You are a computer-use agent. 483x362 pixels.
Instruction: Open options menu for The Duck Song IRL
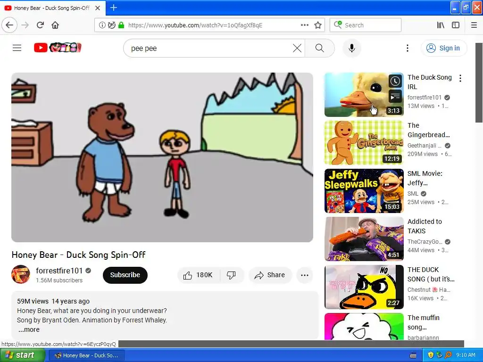pos(460,78)
